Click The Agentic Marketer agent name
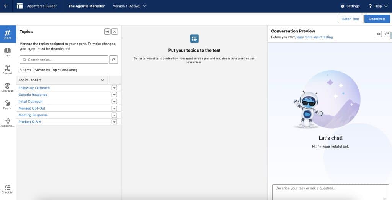Screen dimensions: 392x200 [87, 6]
